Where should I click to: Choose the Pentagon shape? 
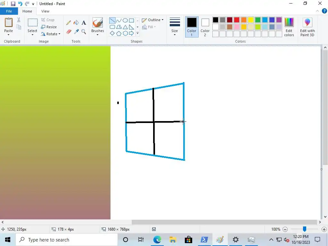pos(119,33)
